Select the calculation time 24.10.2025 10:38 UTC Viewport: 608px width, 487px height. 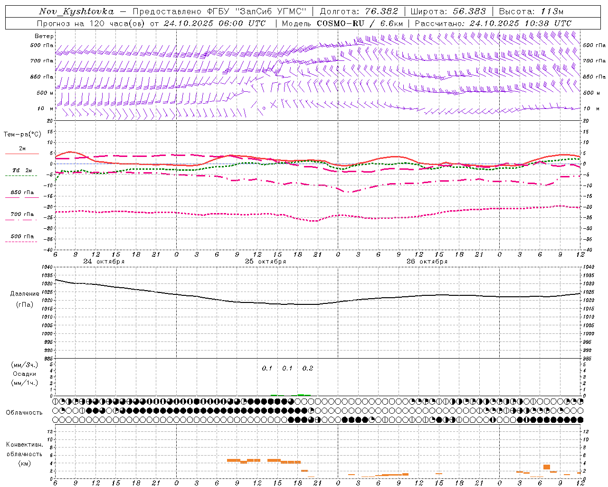point(521,23)
